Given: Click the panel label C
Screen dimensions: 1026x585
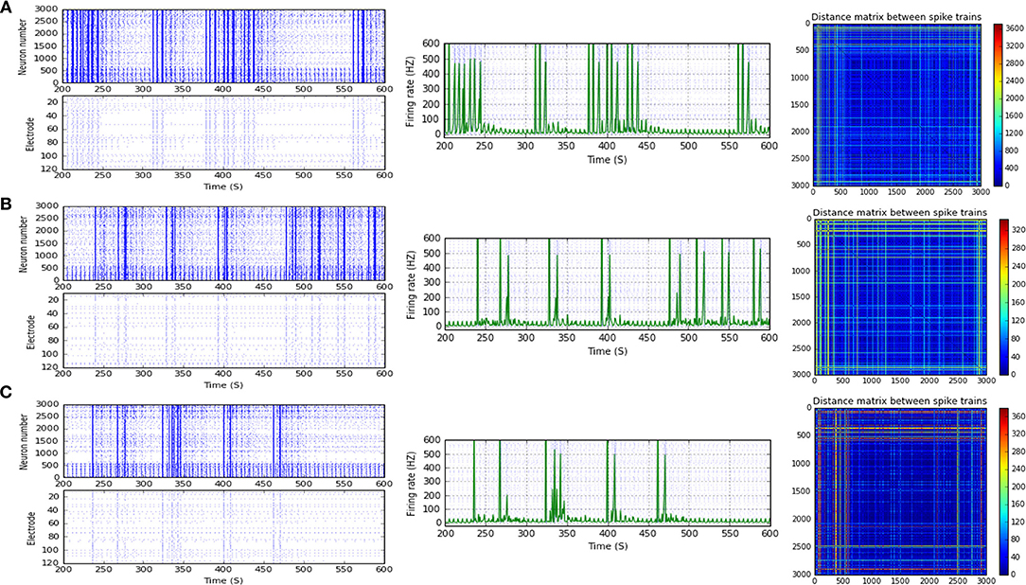Looking at the screenshot, I should [6, 393].
